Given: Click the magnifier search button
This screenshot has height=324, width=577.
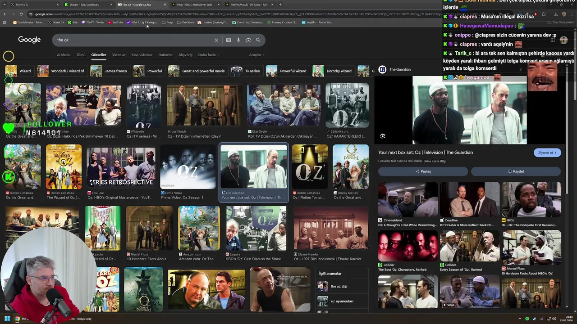Looking at the screenshot, I should (258, 40).
